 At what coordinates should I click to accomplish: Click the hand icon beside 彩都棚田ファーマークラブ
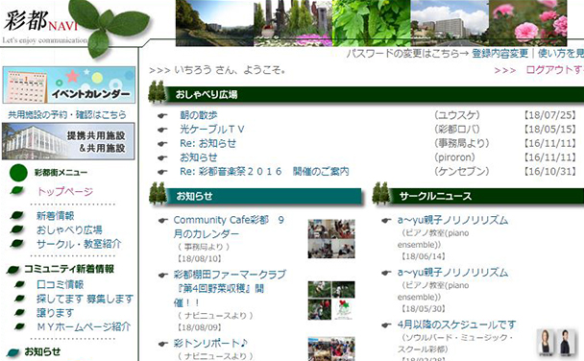click(163, 276)
